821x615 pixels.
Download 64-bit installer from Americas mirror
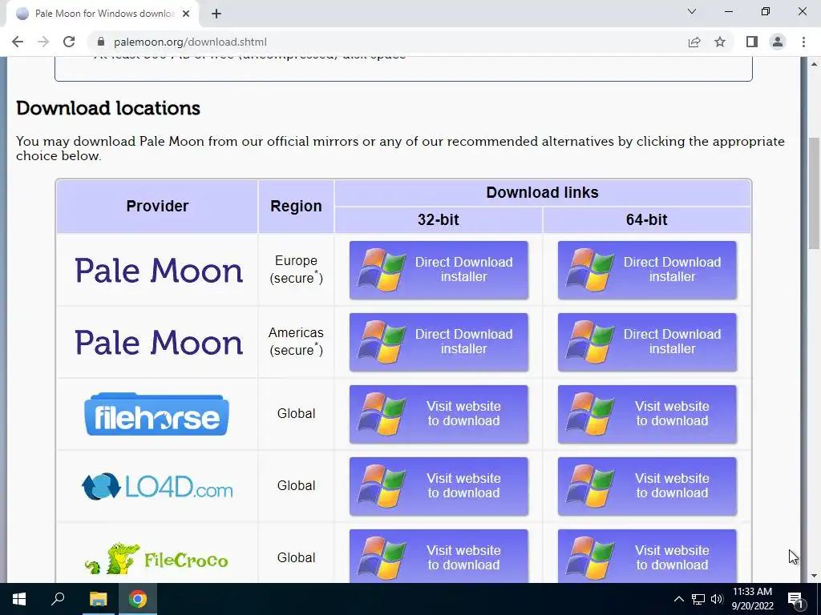[647, 342]
